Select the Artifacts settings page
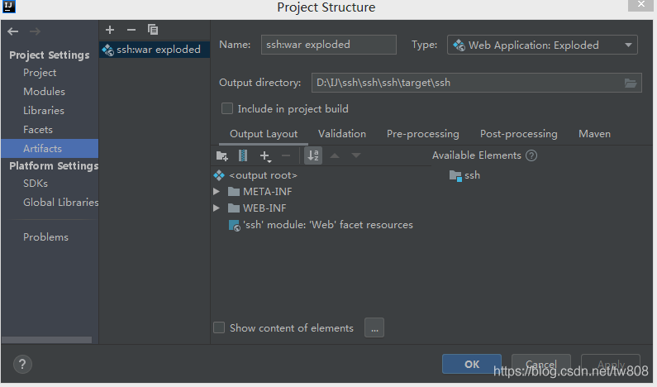The height and width of the screenshot is (387, 657). (50, 148)
